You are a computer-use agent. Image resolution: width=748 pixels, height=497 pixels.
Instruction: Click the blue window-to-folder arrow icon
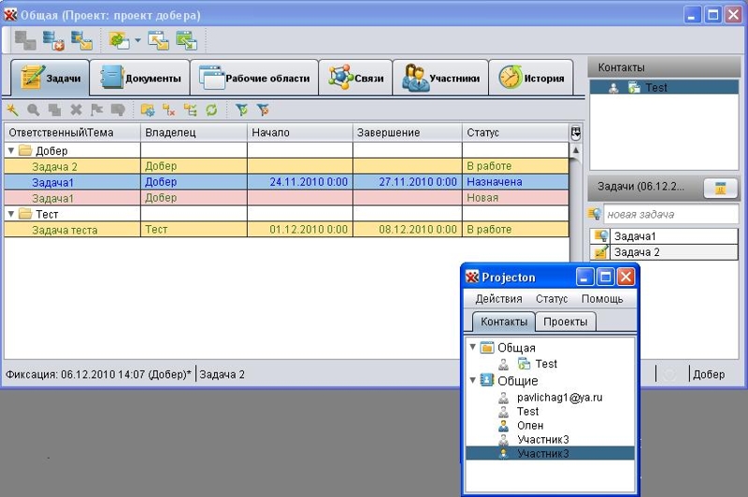tap(158, 40)
